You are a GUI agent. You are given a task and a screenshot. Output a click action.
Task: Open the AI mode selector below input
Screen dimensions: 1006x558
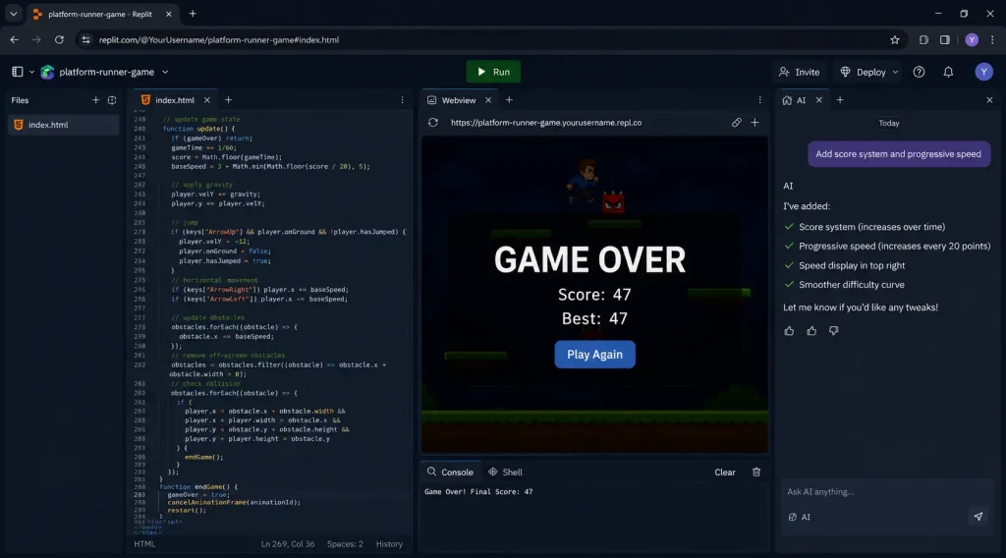(800, 517)
